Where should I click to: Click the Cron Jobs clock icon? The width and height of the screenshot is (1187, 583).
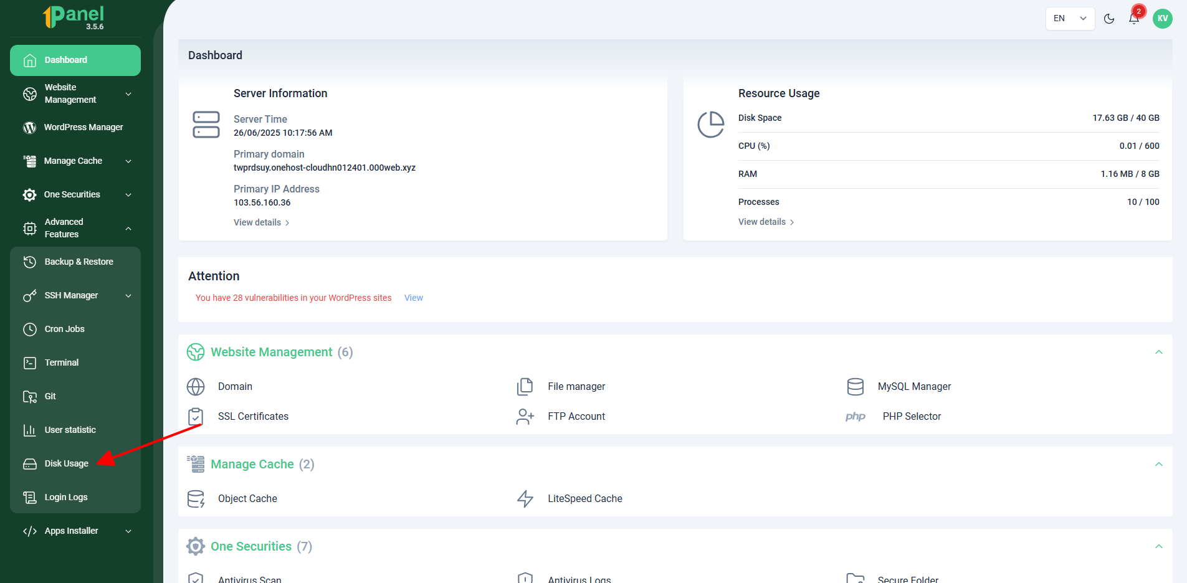(30, 329)
